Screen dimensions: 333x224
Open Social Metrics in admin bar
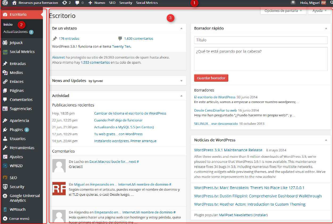coord(147,3)
